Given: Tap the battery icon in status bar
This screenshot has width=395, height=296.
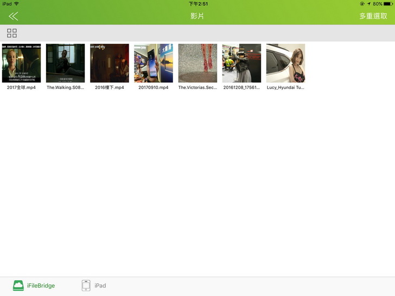Looking at the screenshot, I should point(388,4).
